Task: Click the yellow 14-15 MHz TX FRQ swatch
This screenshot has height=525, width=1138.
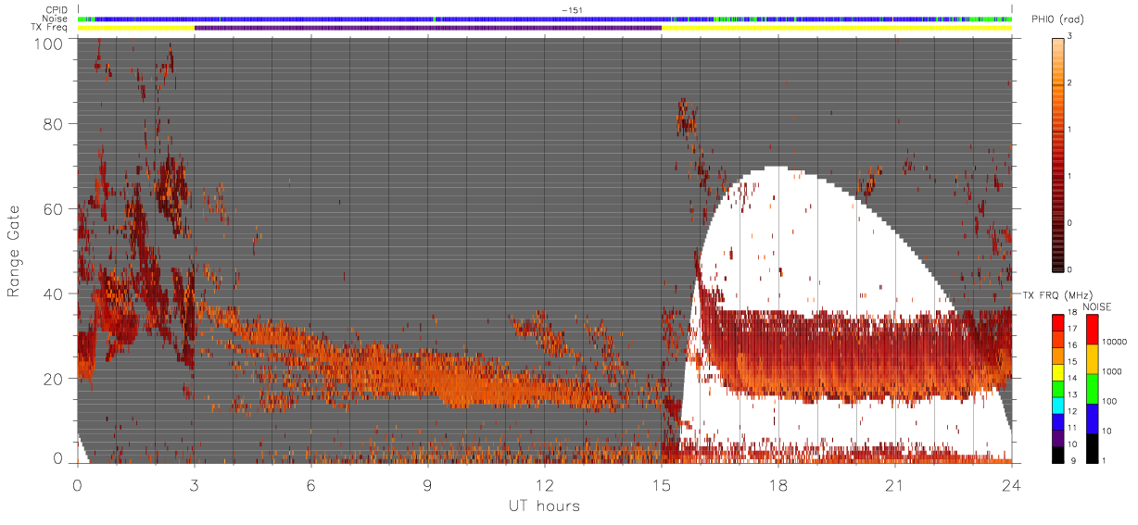Action: click(1058, 372)
